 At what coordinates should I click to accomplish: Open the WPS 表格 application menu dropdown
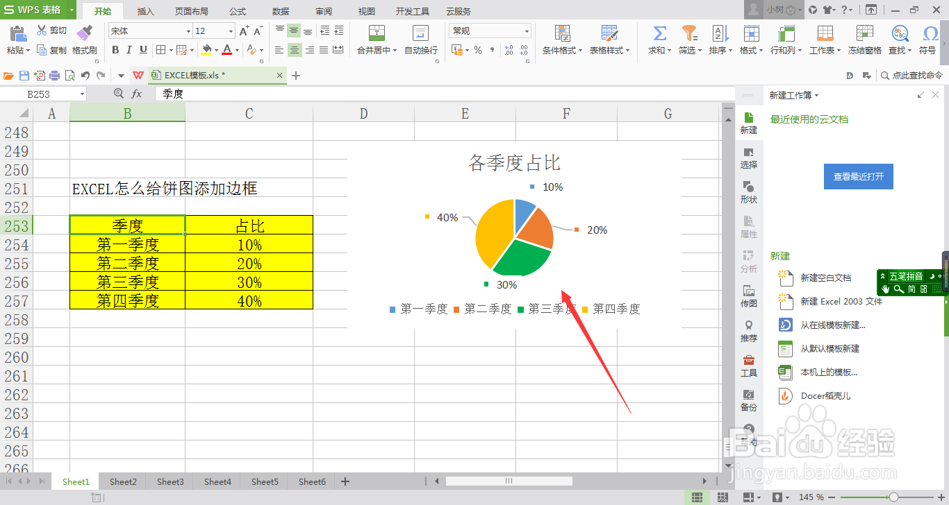tap(73, 10)
